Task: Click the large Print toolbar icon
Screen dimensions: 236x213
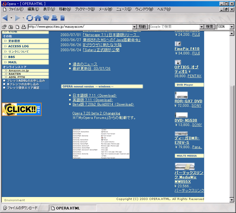Action: [x=54, y=18]
